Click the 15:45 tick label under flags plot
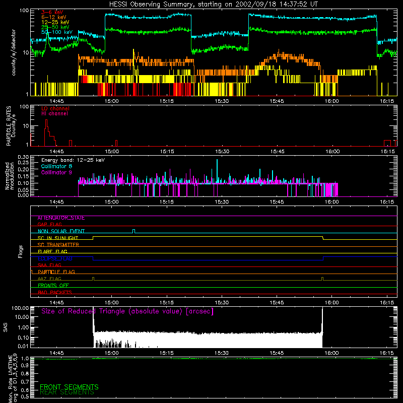403x403 pixels. tap(277, 303)
